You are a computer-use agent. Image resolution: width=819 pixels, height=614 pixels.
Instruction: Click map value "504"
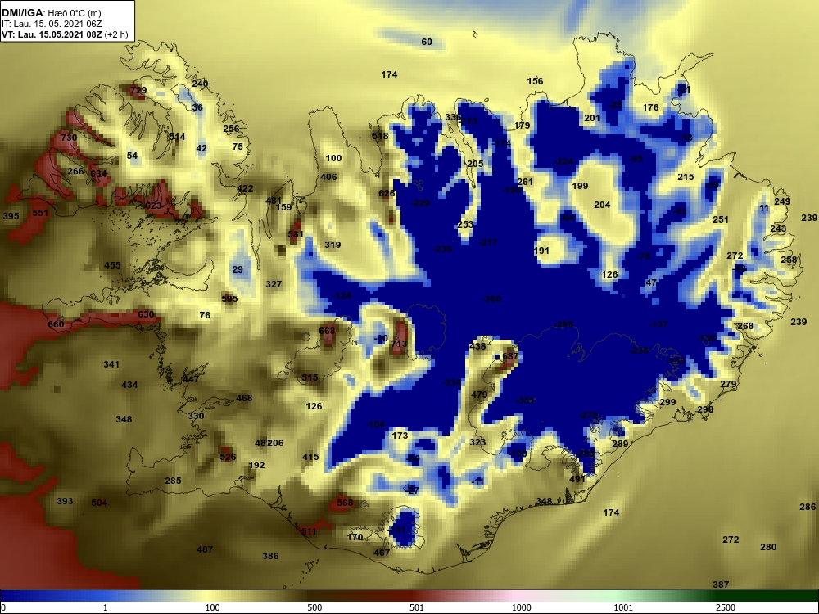coord(99,503)
